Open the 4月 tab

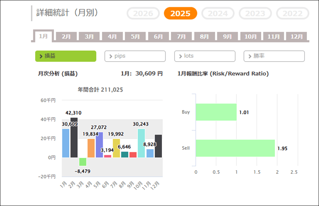(x=112, y=36)
